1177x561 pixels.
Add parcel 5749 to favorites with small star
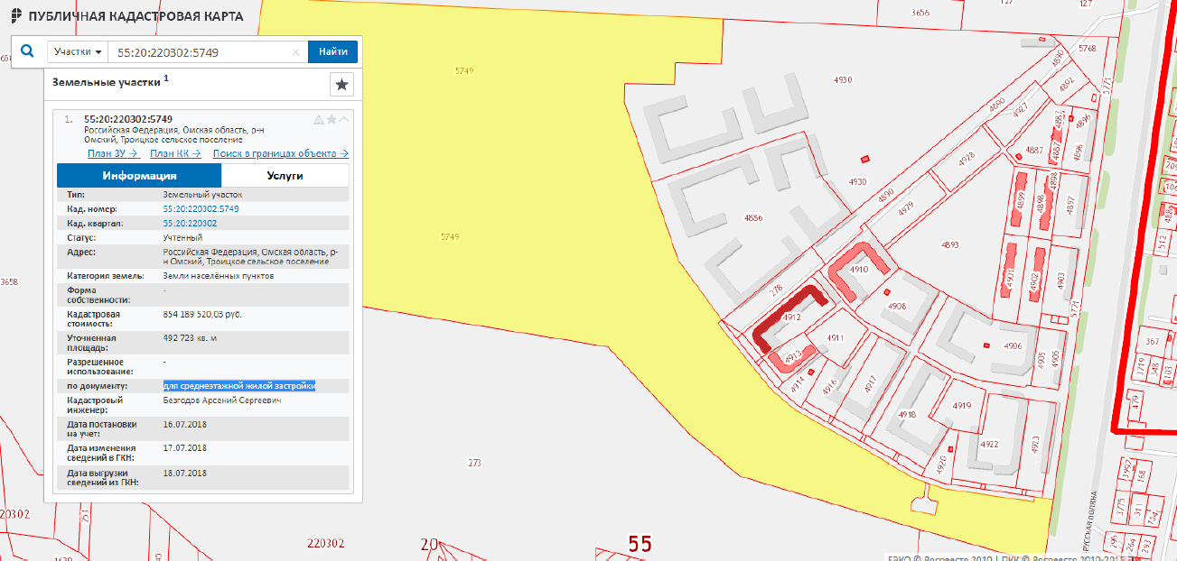coord(331,119)
